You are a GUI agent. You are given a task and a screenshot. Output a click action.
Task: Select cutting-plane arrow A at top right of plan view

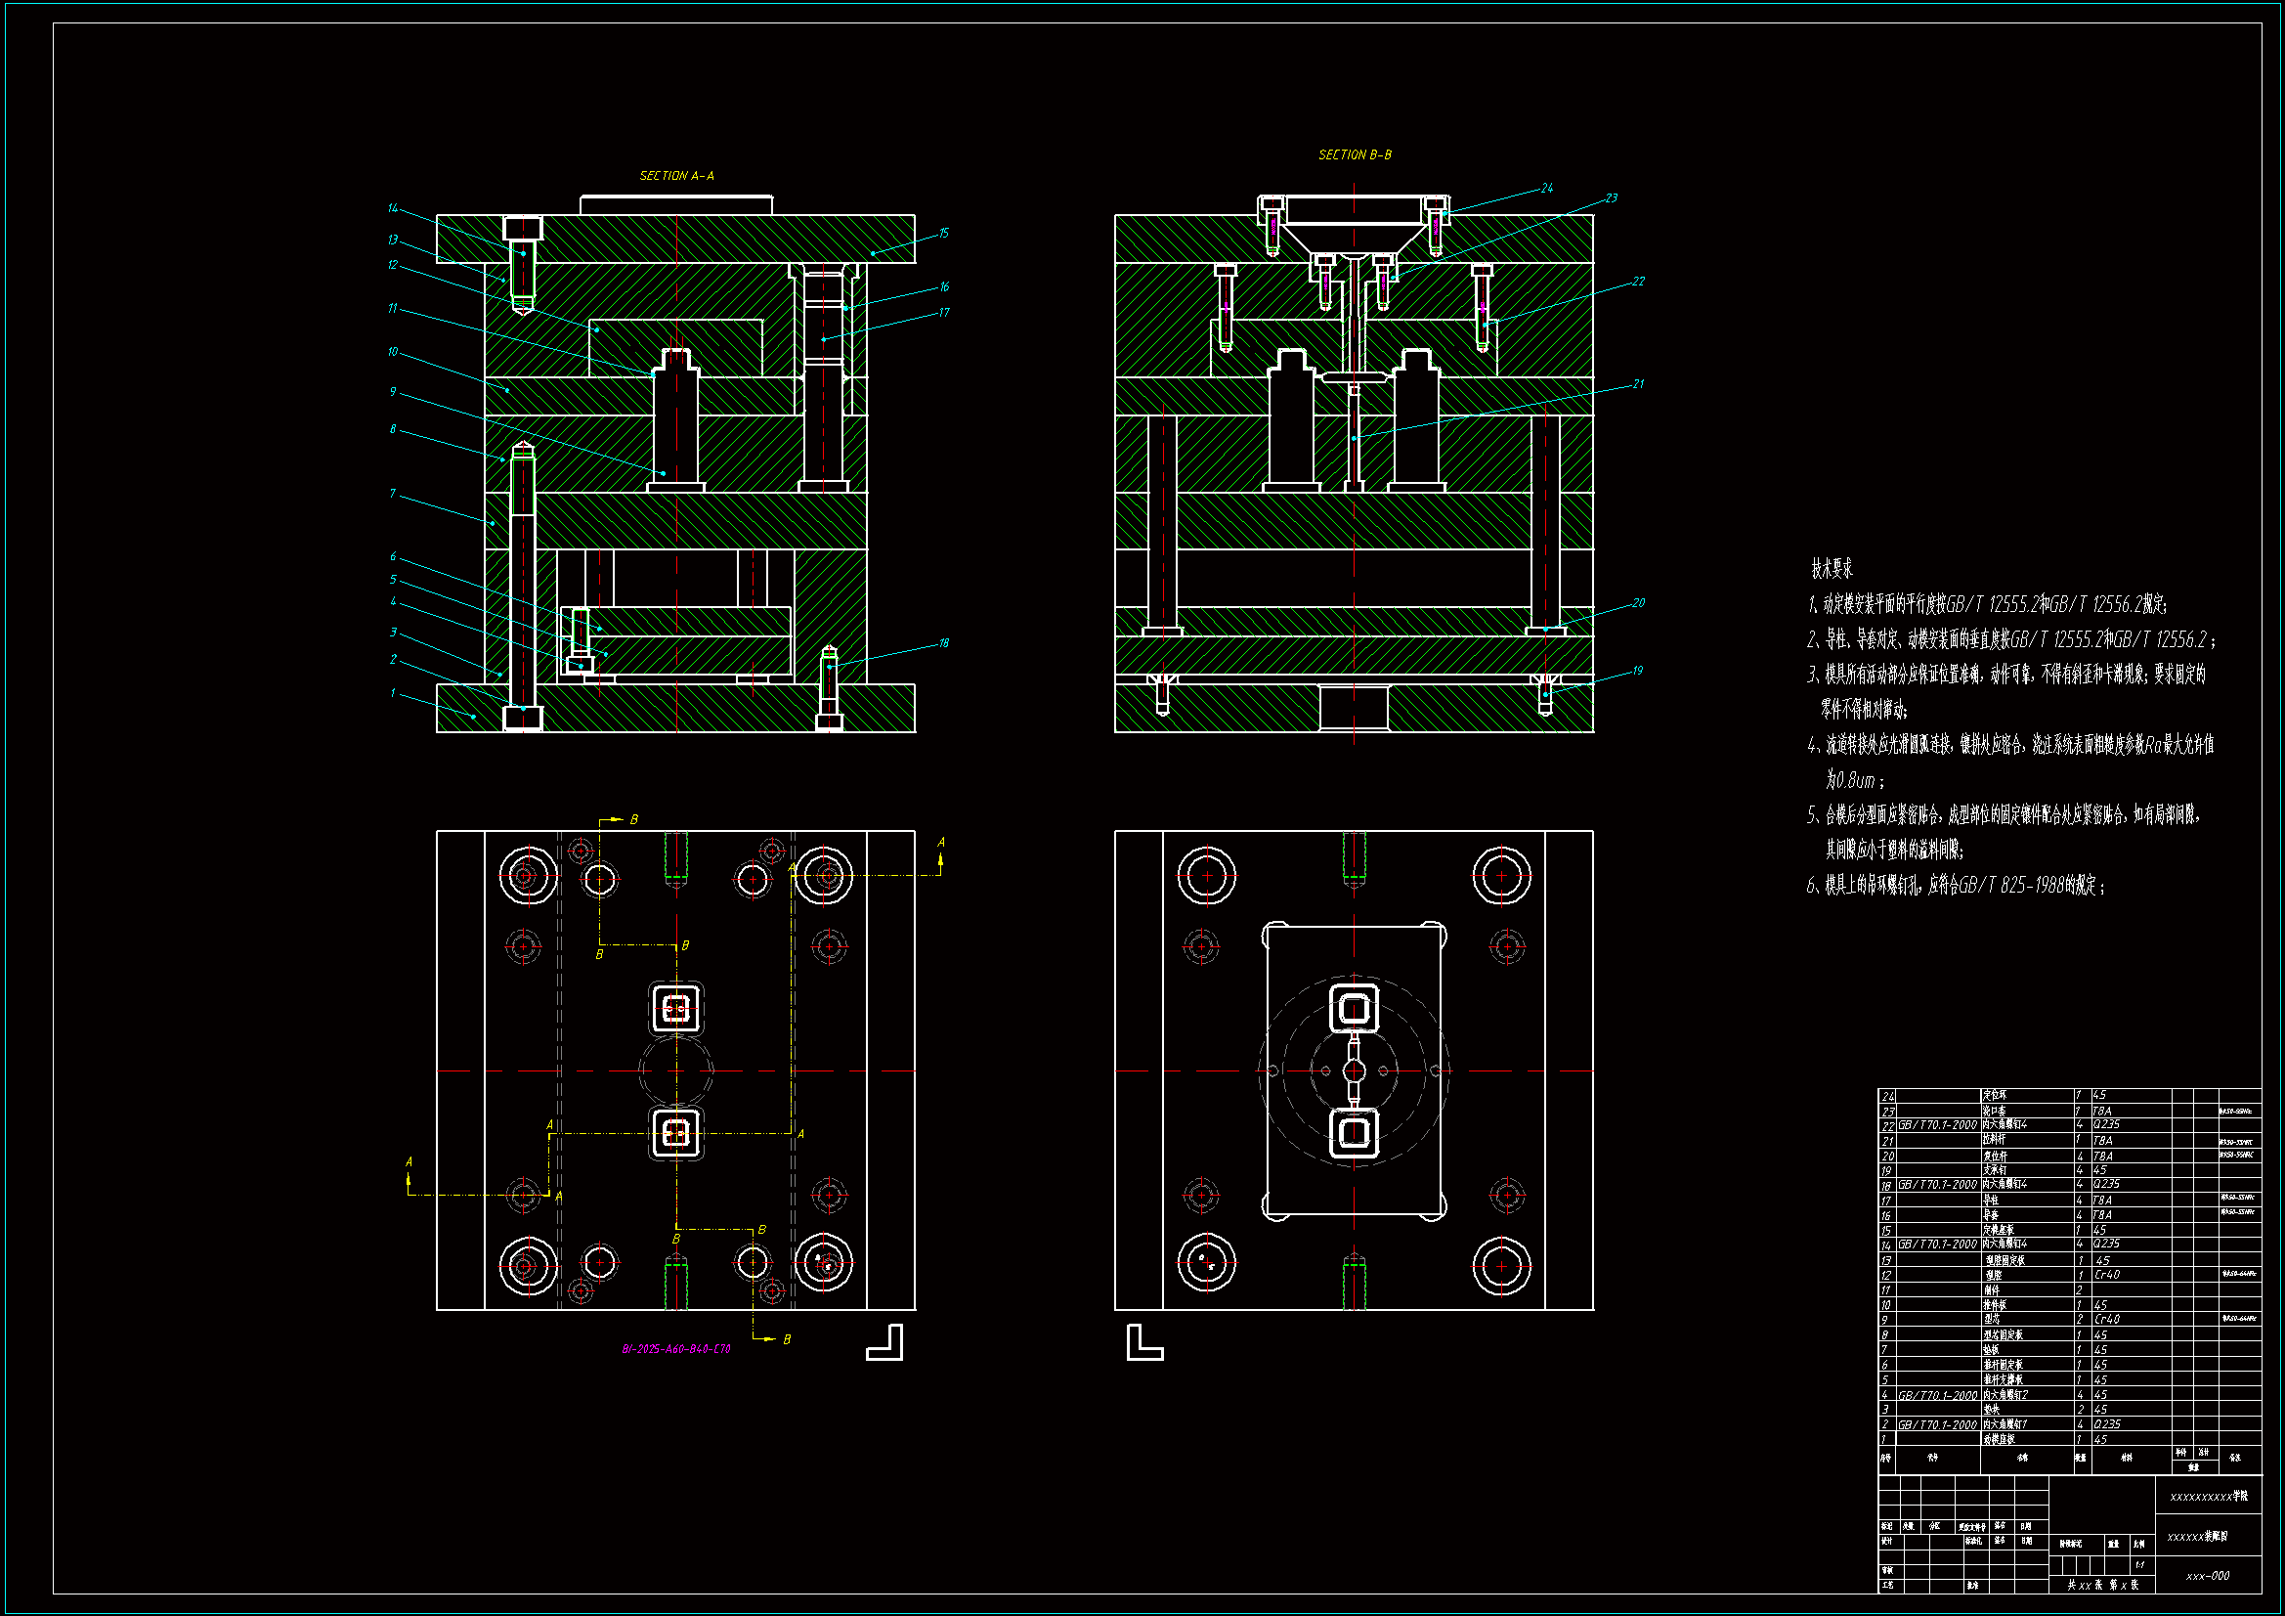click(x=940, y=856)
